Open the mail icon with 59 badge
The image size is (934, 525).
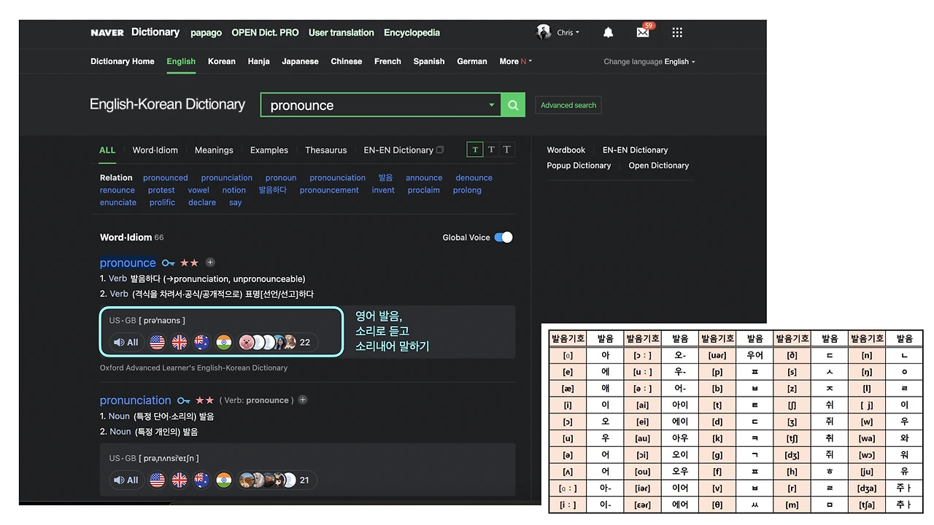(x=643, y=32)
